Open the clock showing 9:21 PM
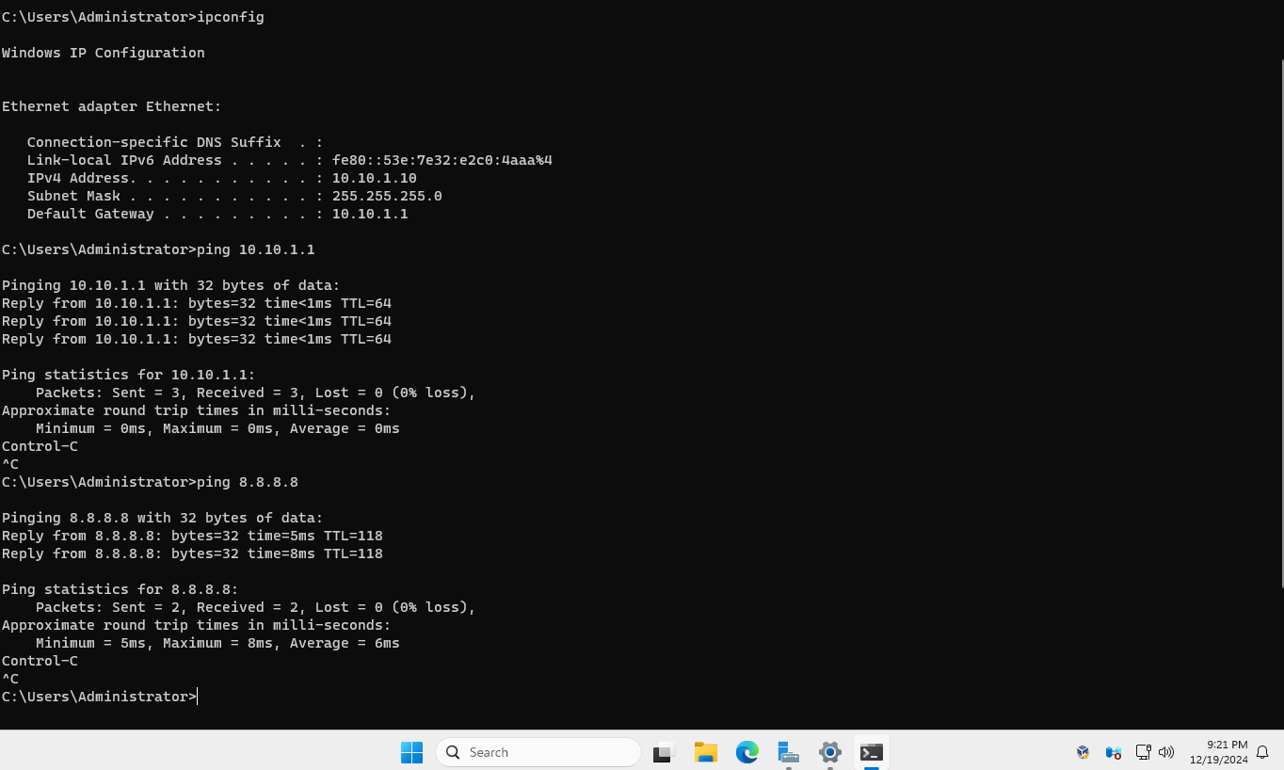This screenshot has width=1284, height=770. pyautogui.click(x=1218, y=752)
